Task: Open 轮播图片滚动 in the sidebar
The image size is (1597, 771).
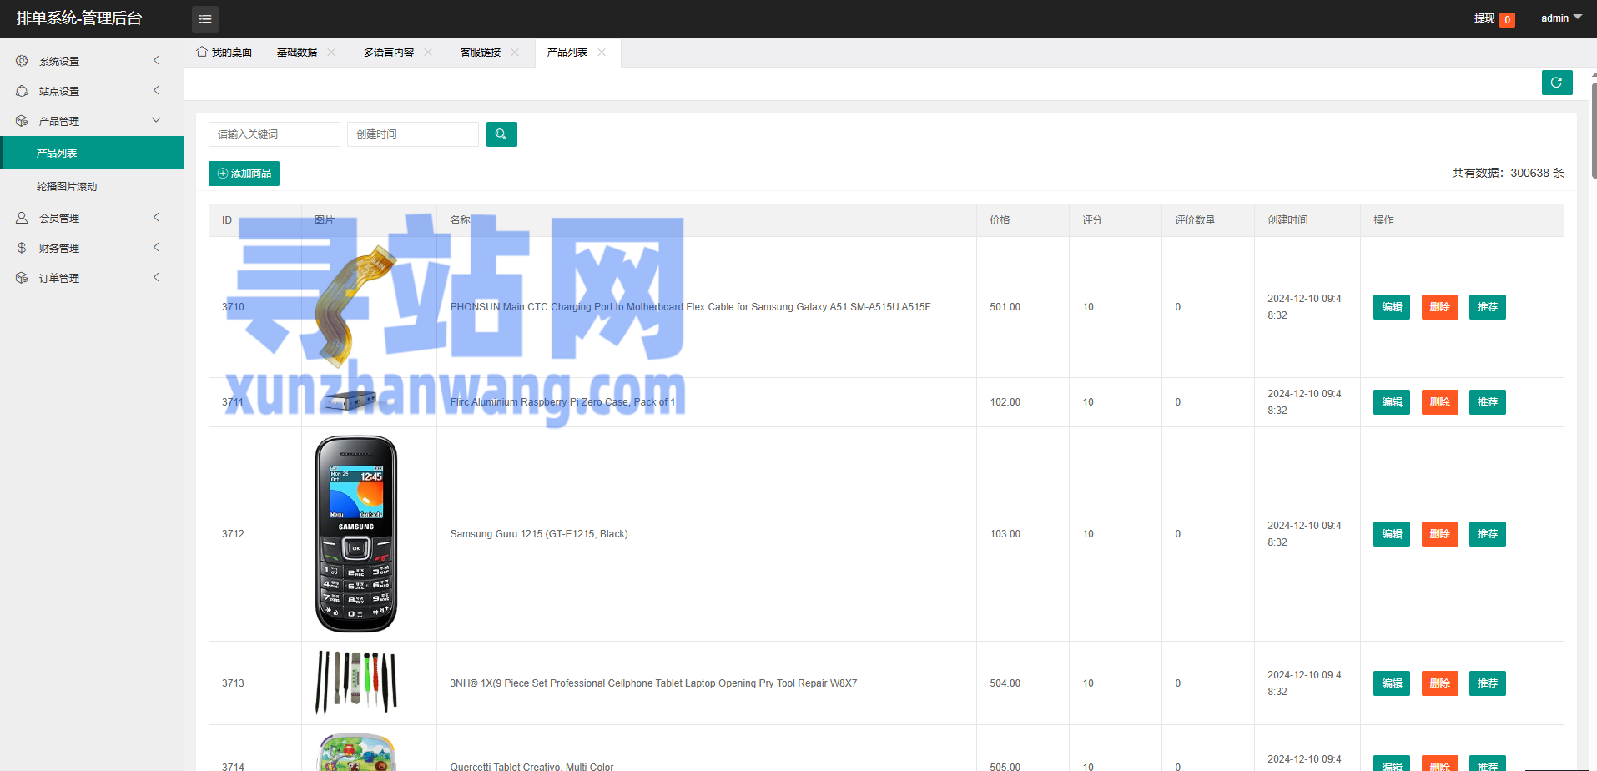Action: (x=92, y=186)
